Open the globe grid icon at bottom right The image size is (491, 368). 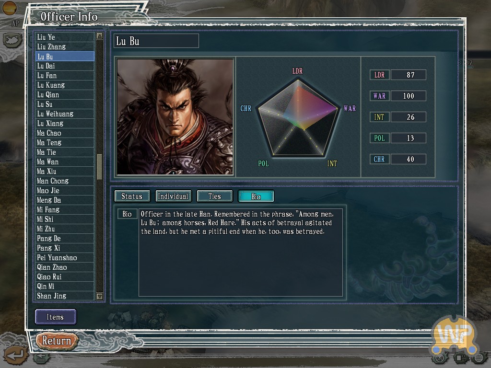pos(480,357)
